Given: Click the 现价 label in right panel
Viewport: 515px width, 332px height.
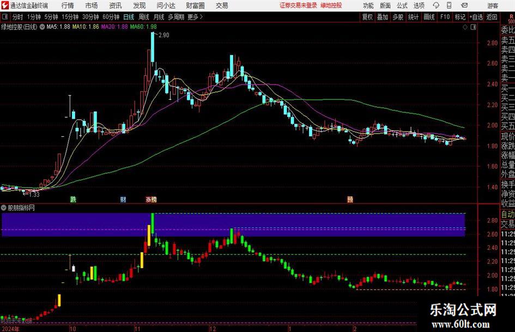Looking at the screenshot, I should click(x=508, y=136).
